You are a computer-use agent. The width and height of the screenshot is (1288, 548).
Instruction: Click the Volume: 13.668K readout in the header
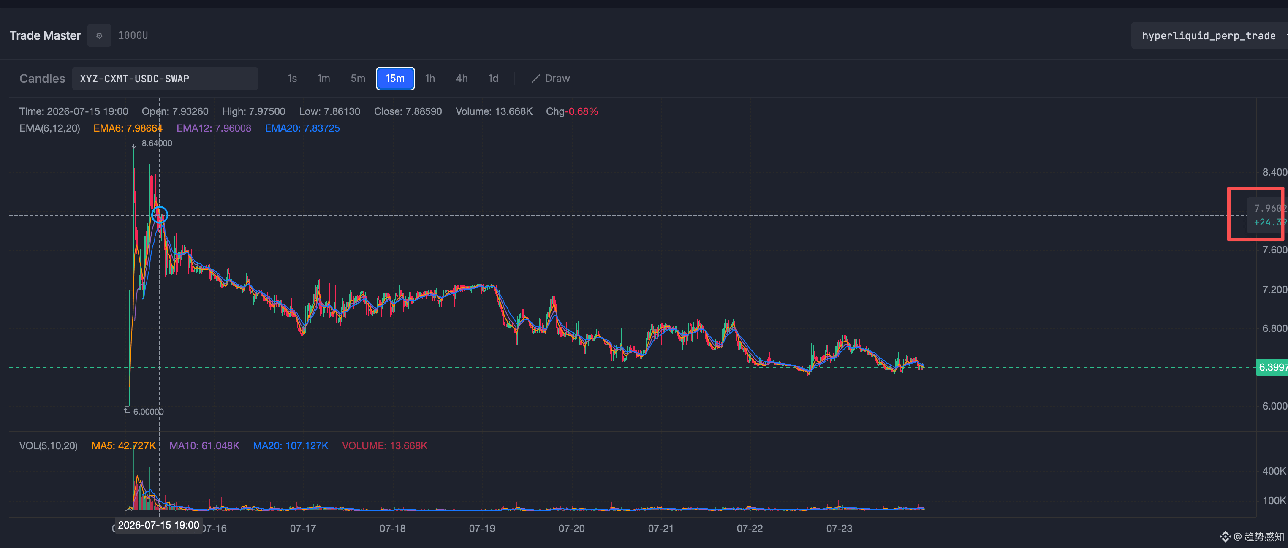coord(494,111)
